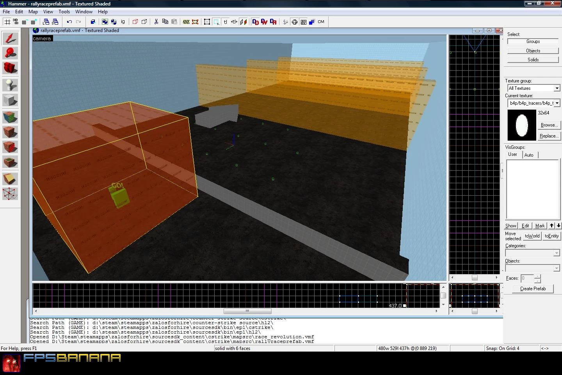Select the Block tool
Viewport: 562px width, 375px height.
[x=11, y=100]
